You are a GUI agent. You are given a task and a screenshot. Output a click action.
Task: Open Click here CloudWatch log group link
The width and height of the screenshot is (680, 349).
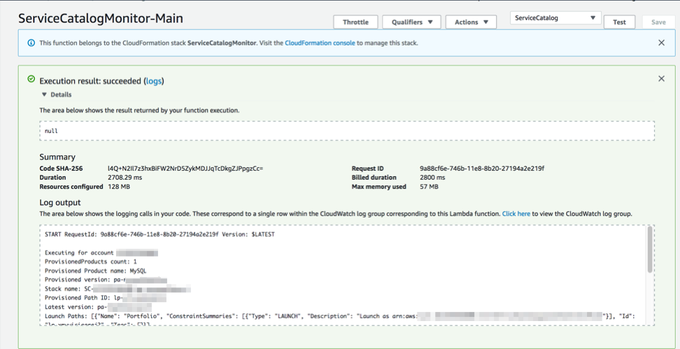point(516,214)
